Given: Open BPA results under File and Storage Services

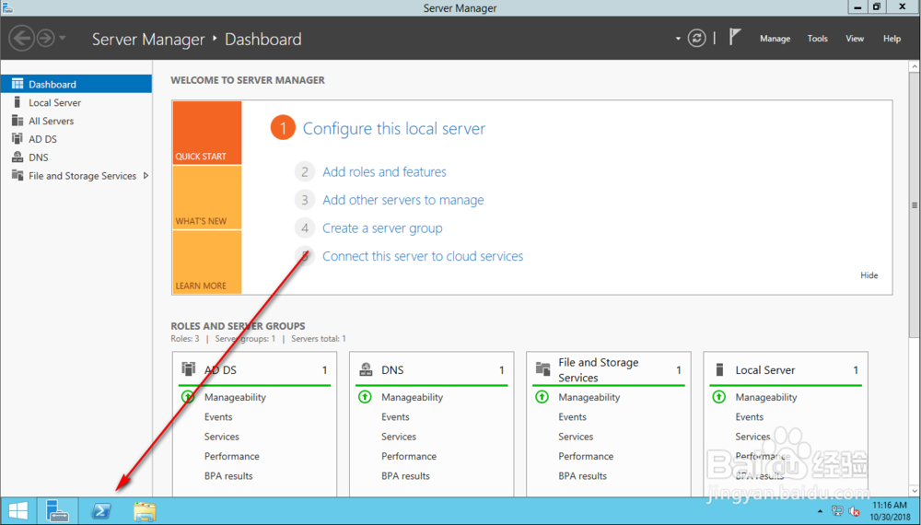Looking at the screenshot, I should coord(582,476).
